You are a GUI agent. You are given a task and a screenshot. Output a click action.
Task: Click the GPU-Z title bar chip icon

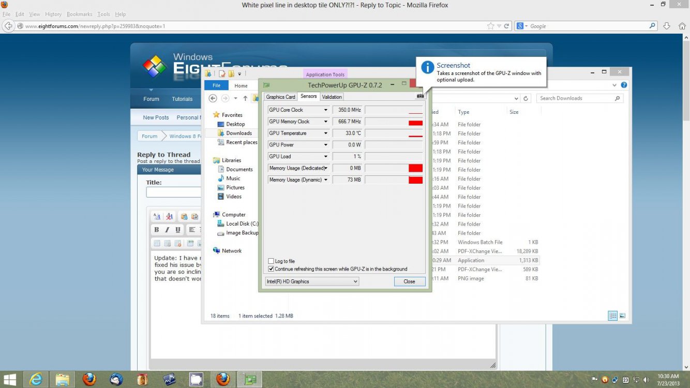[x=266, y=85]
